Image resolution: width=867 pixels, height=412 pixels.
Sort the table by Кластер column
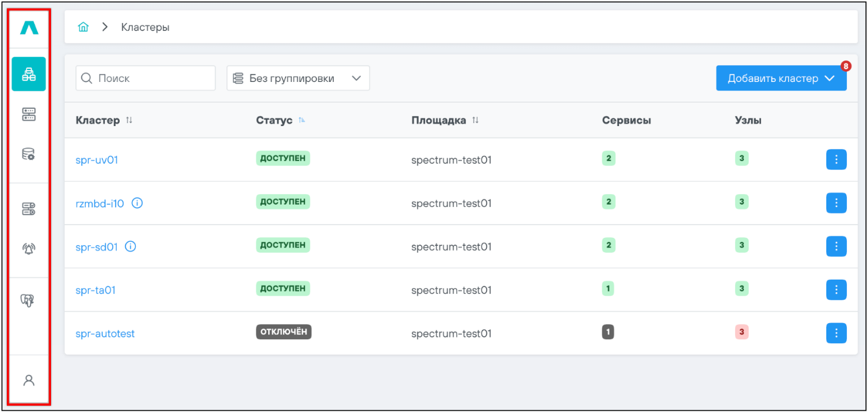[129, 120]
